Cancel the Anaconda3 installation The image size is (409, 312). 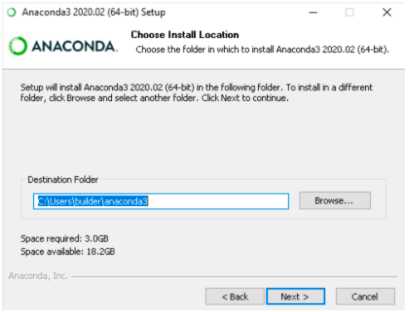coord(365,296)
